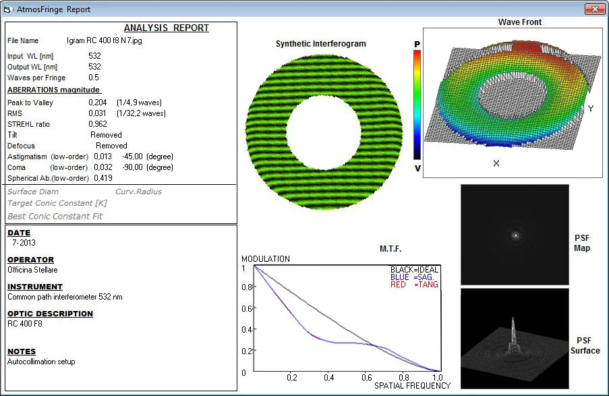Click Waves per Fringe value 0.5
609x396 pixels.
(x=94, y=78)
